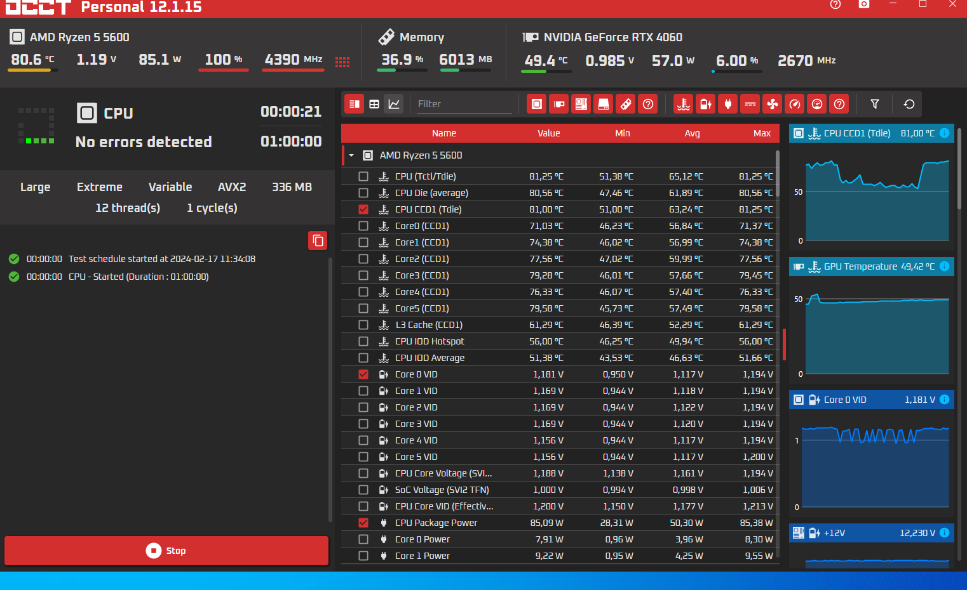This screenshot has height=590, width=967.
Task: Toggle the RAM module hardware filter icon
Action: (626, 104)
